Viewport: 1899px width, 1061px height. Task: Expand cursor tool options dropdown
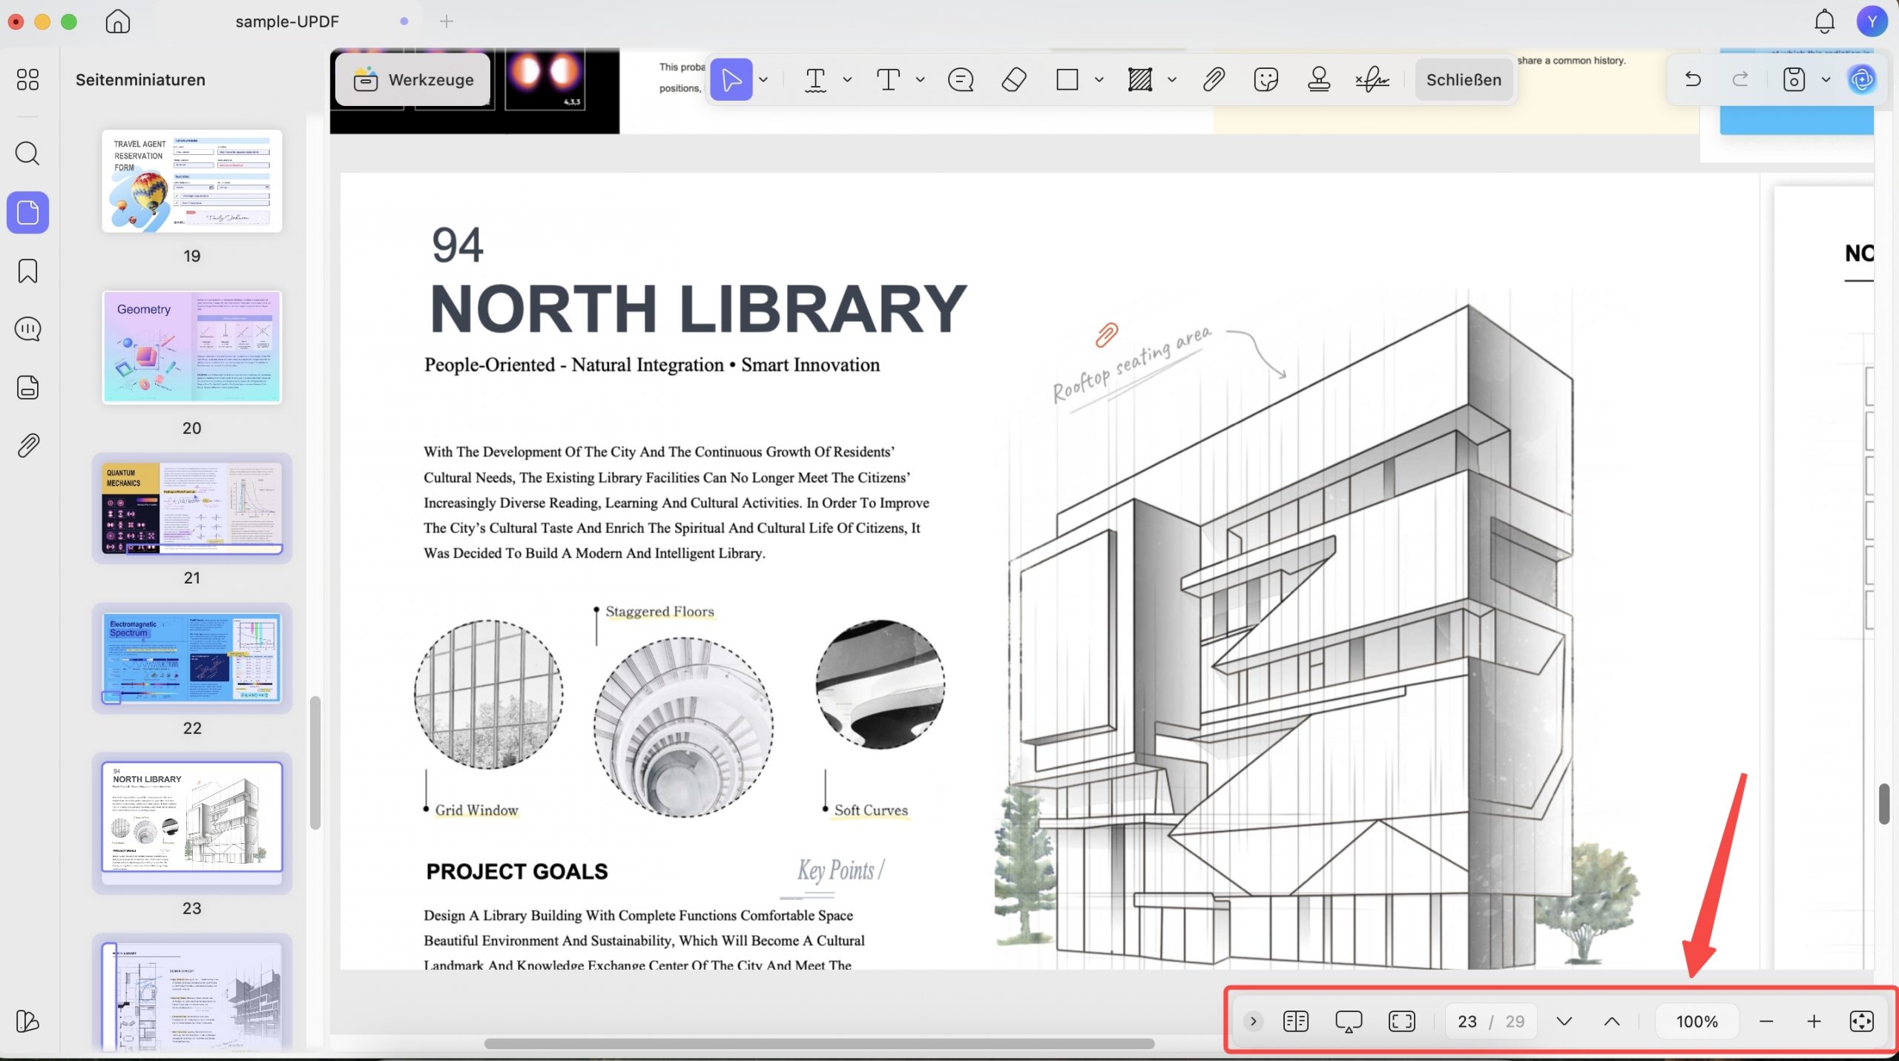coord(763,79)
